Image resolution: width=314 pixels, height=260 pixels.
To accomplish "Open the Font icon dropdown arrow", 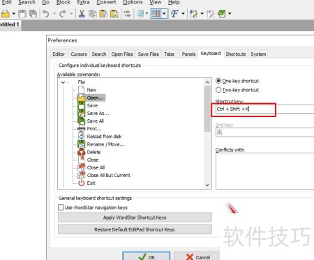I will click(x=183, y=14).
